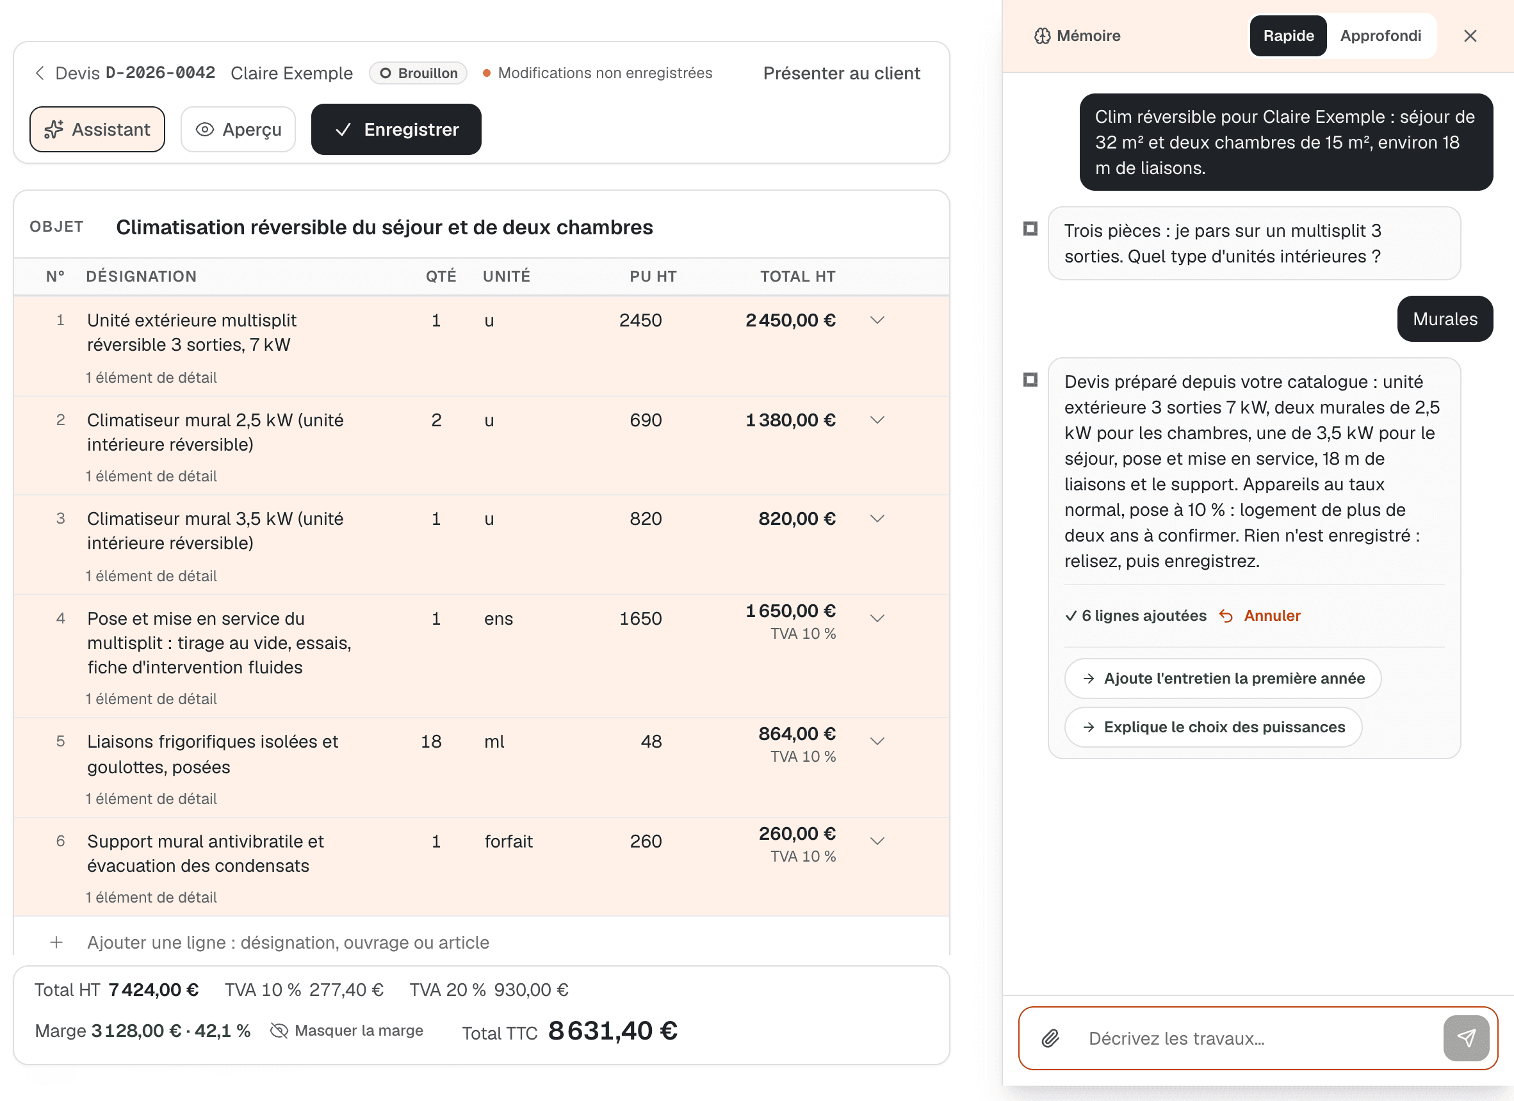Expand line 6 Support mural antivibratile

point(877,841)
